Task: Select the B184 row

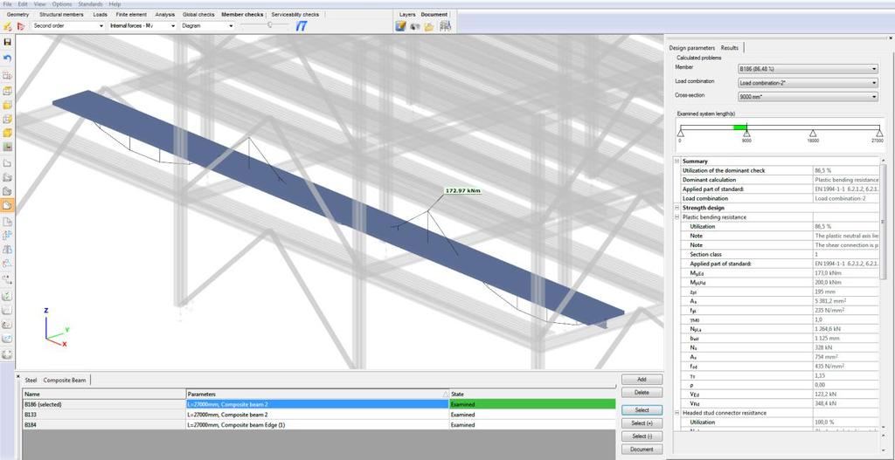Action: (x=319, y=425)
